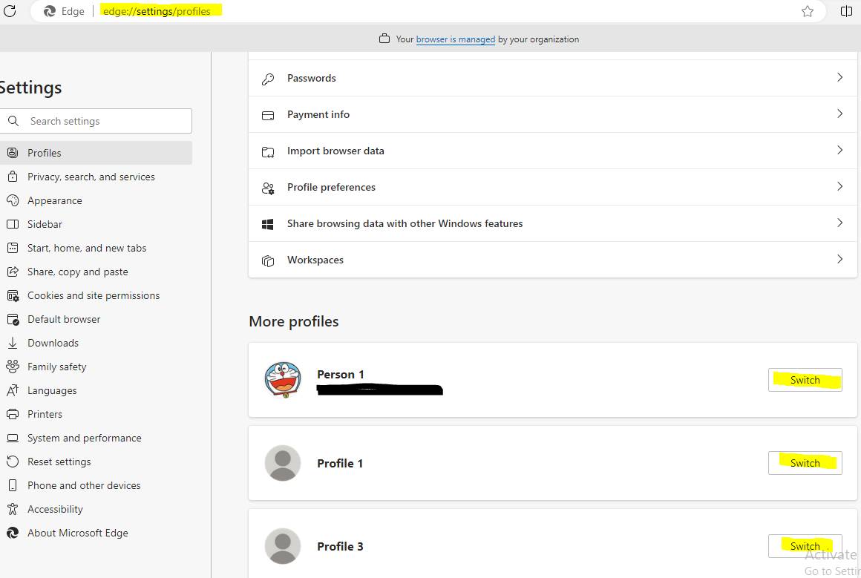Click the Downloads arrow icon
The image size is (861, 578).
click(13, 343)
